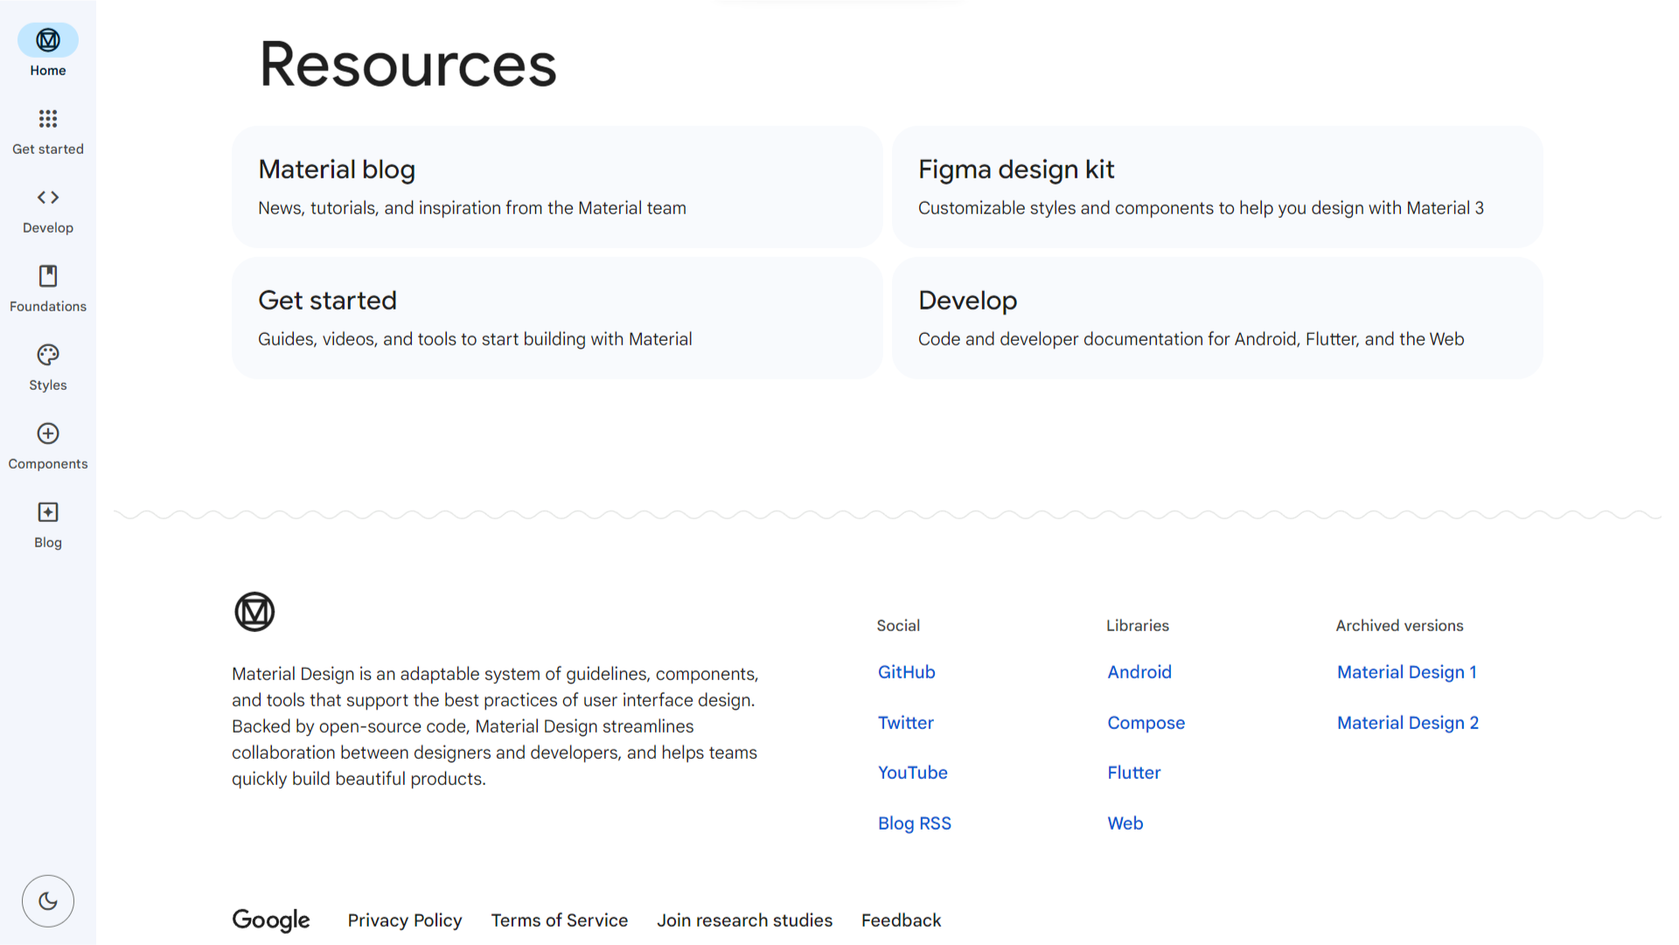
Task: Open the Terms of Service link
Action: 560,921
